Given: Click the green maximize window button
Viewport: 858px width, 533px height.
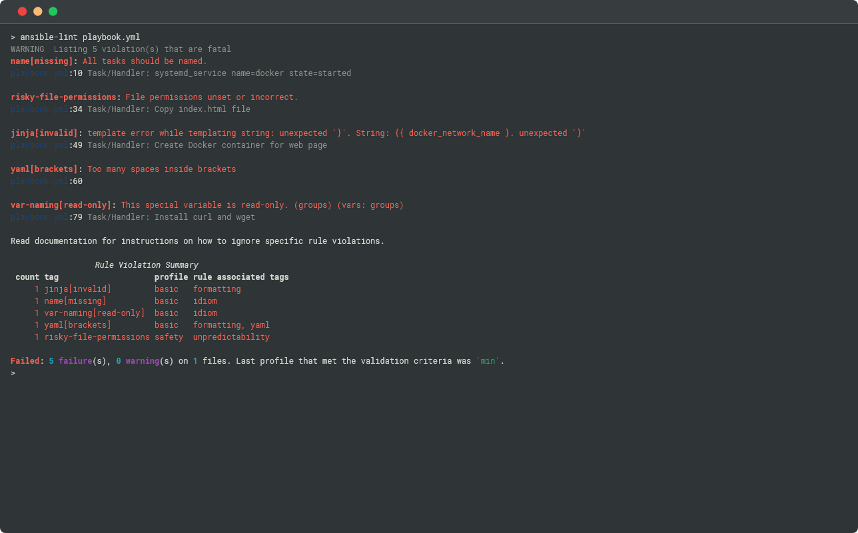Looking at the screenshot, I should [x=53, y=11].
